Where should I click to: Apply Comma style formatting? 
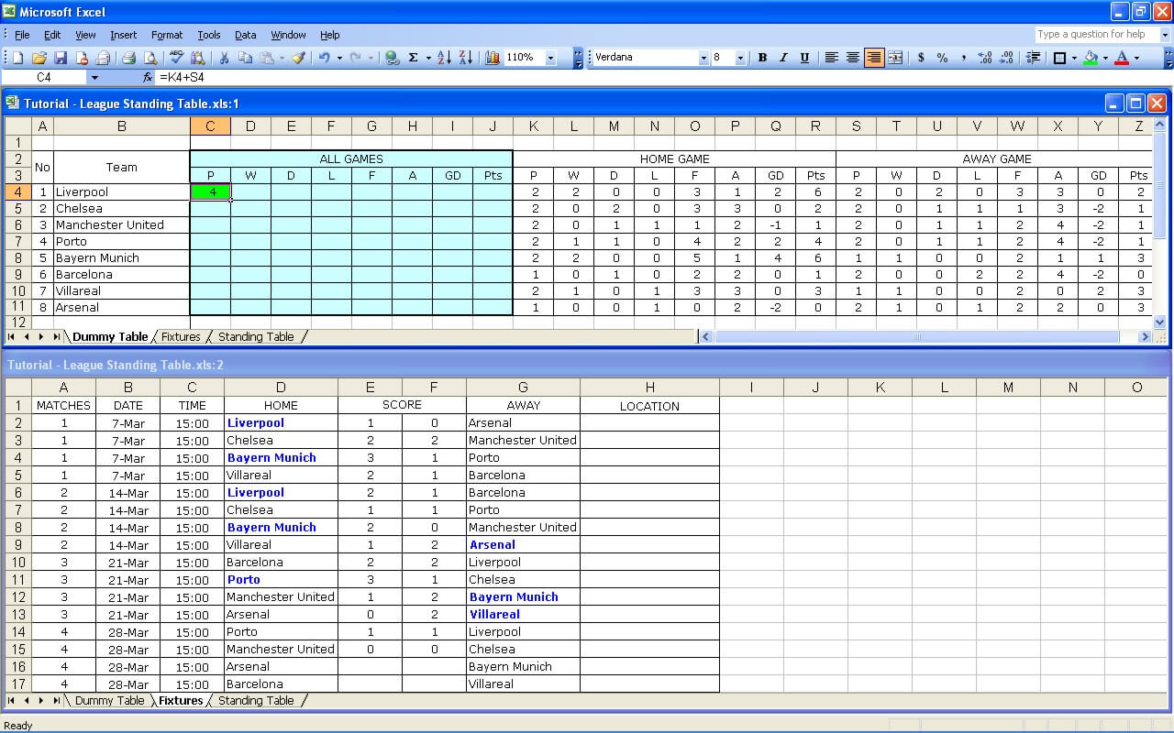[x=963, y=58]
